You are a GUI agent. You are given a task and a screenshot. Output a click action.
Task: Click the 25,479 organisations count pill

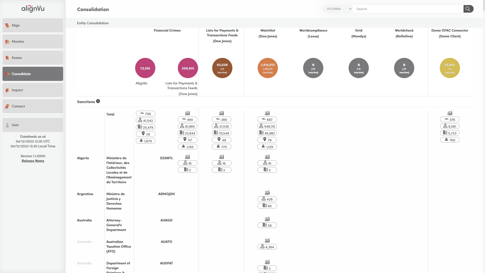(x=145, y=127)
